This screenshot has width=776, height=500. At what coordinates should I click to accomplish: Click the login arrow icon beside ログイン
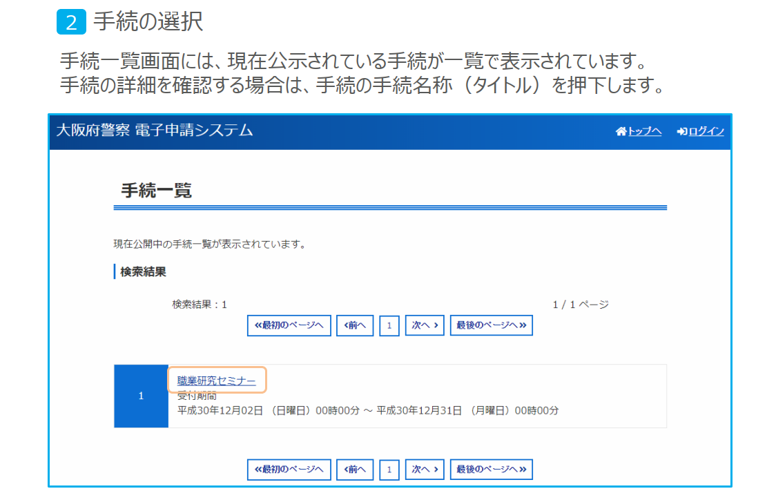[x=681, y=131]
